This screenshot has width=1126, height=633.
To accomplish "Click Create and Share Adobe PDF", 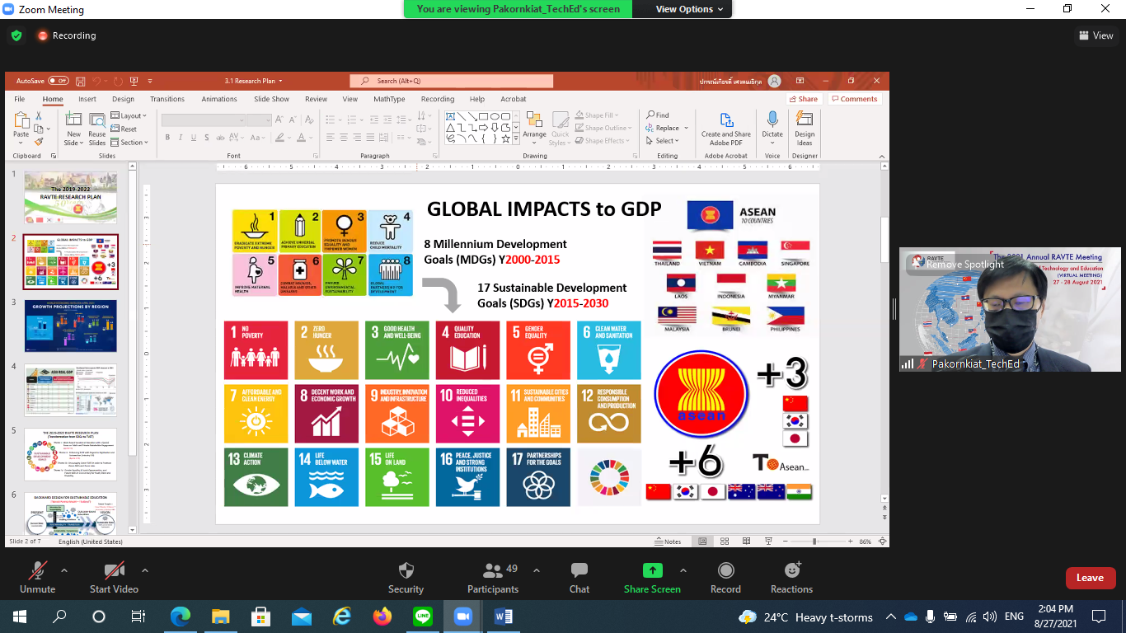I will 726,129.
